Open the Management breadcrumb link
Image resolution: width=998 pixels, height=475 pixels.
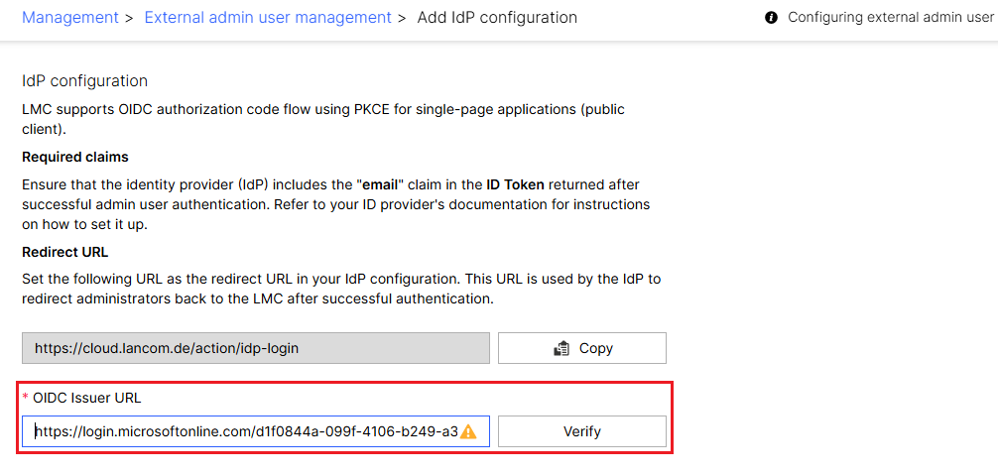tap(69, 18)
